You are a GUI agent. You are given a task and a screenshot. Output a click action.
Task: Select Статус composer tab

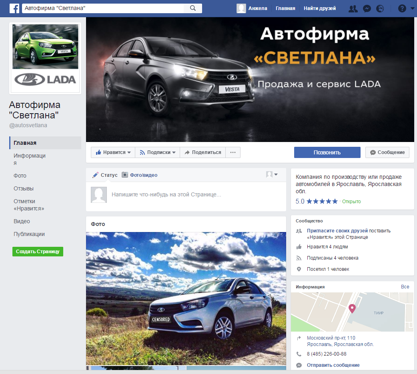point(105,175)
